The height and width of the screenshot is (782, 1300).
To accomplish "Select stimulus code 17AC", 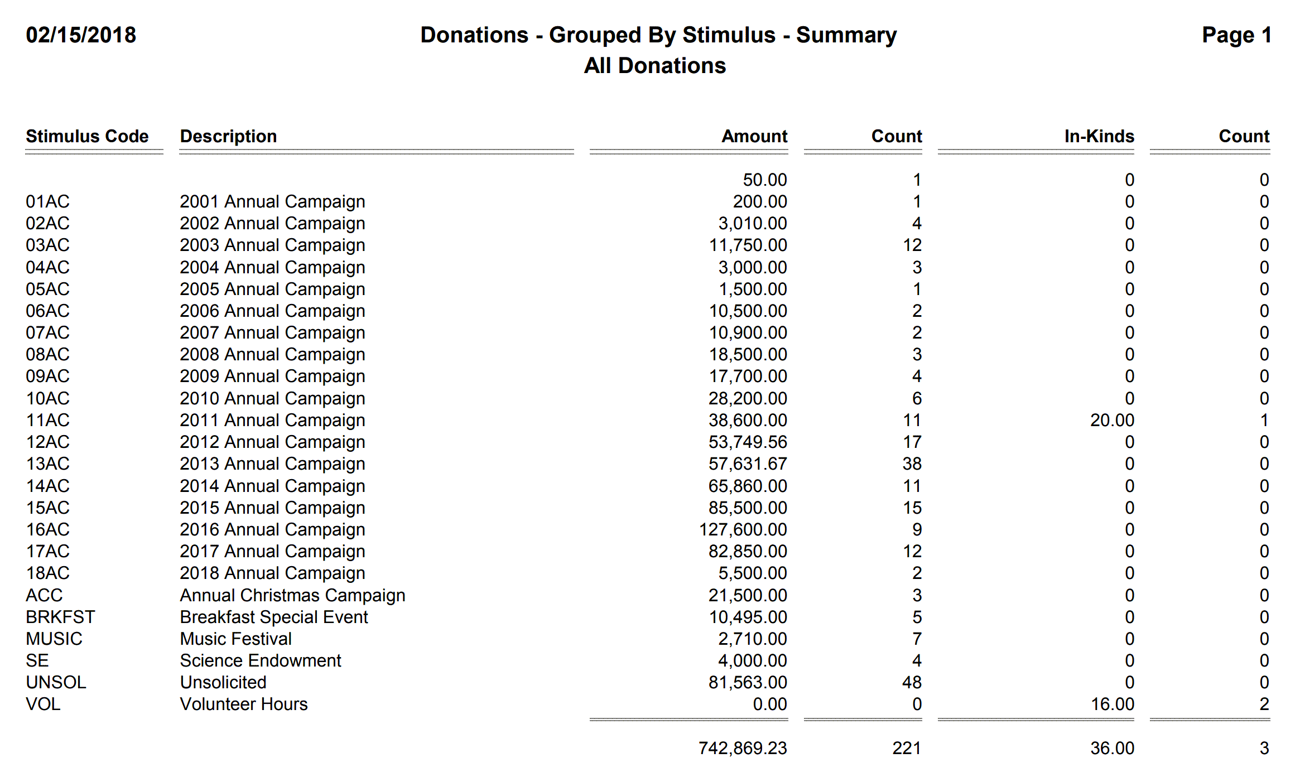I will 47,551.
